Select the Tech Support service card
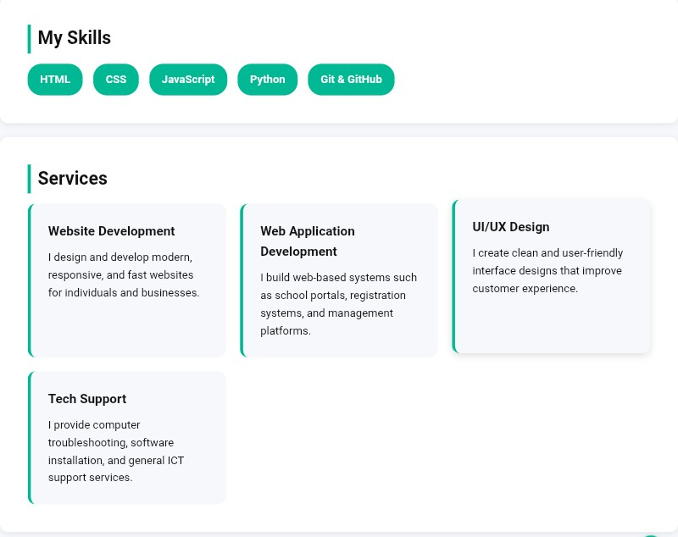The width and height of the screenshot is (678, 537). [x=127, y=437]
